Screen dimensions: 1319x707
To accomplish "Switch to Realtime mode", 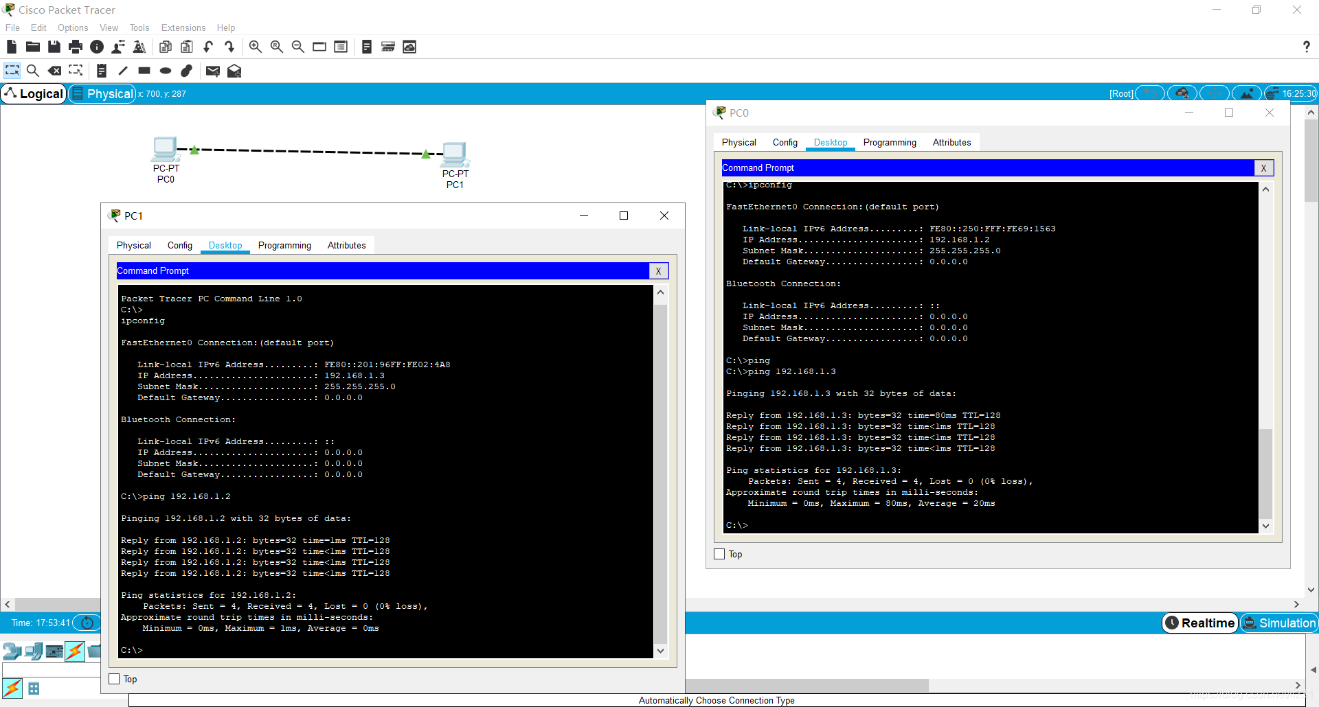I will (x=1200, y=623).
